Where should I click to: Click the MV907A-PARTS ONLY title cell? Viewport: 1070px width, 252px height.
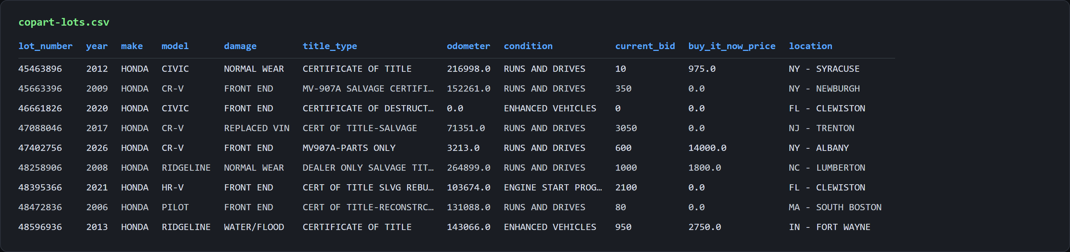click(x=348, y=148)
